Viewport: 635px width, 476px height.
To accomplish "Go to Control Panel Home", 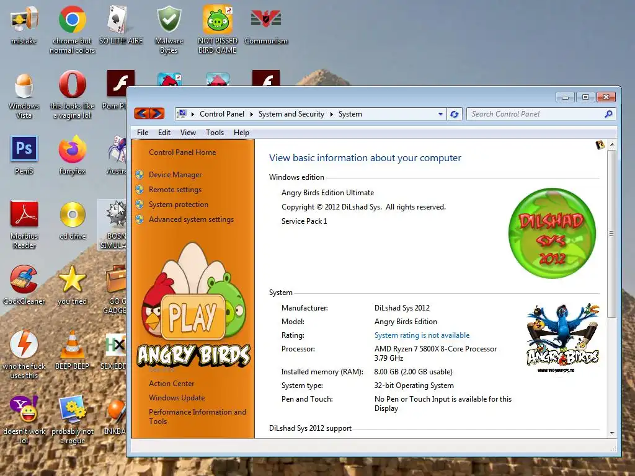I will [x=182, y=152].
